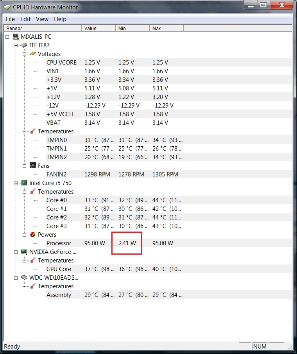Click the Fans fan icon
Screen dimensions: 297x354
[33, 165]
